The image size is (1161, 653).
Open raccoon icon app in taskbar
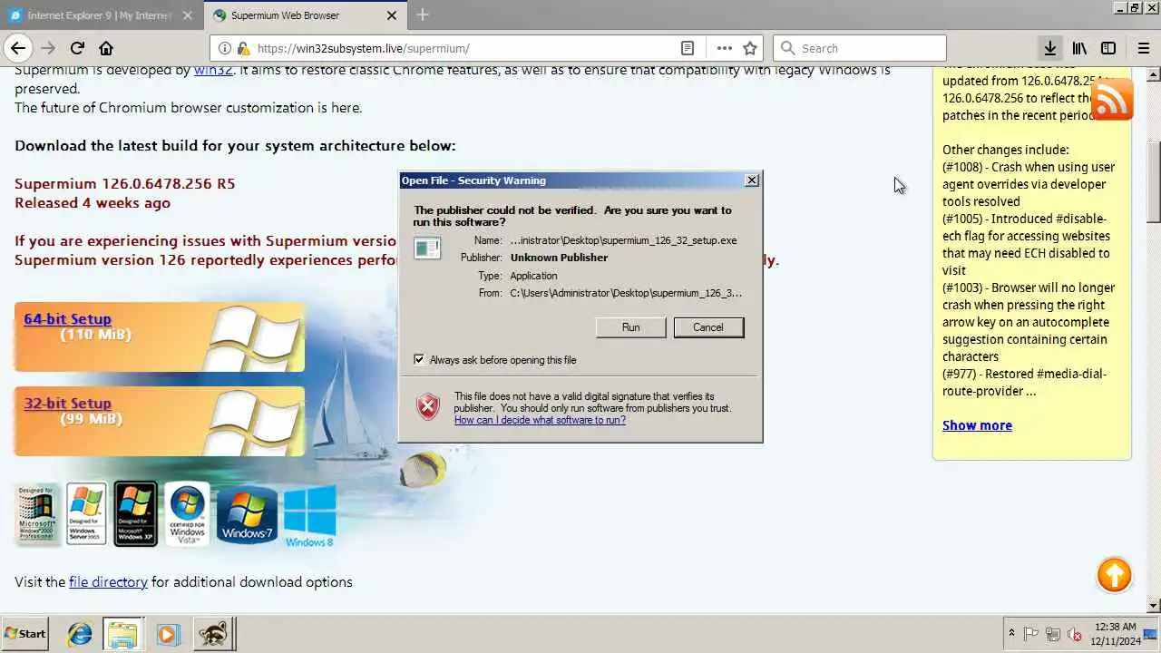click(x=214, y=634)
